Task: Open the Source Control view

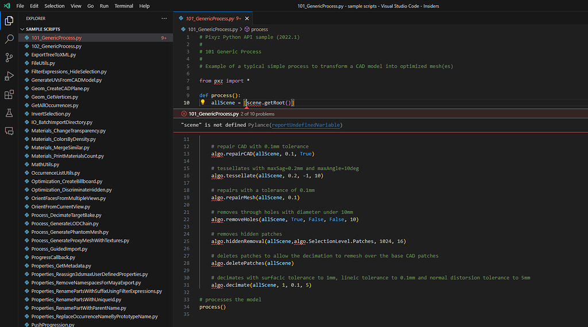Action: click(9, 57)
